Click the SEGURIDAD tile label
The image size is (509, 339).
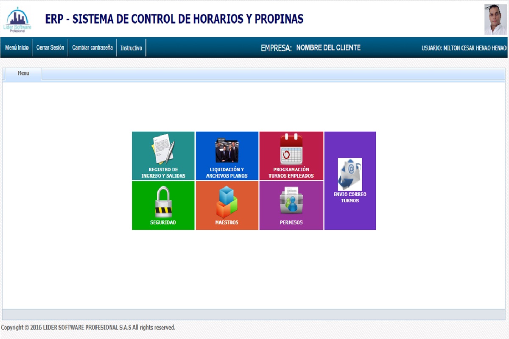pyautogui.click(x=163, y=222)
